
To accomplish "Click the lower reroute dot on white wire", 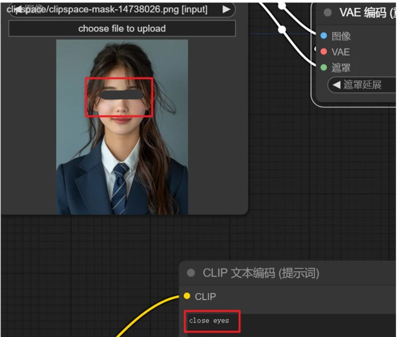I will pos(282,30).
